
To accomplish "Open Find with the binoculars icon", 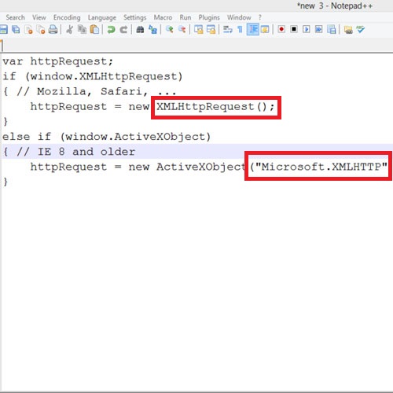I will [x=140, y=29].
